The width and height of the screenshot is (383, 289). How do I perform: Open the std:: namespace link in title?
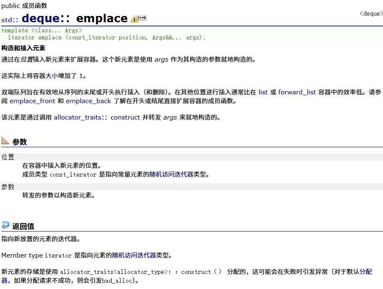click(x=10, y=20)
